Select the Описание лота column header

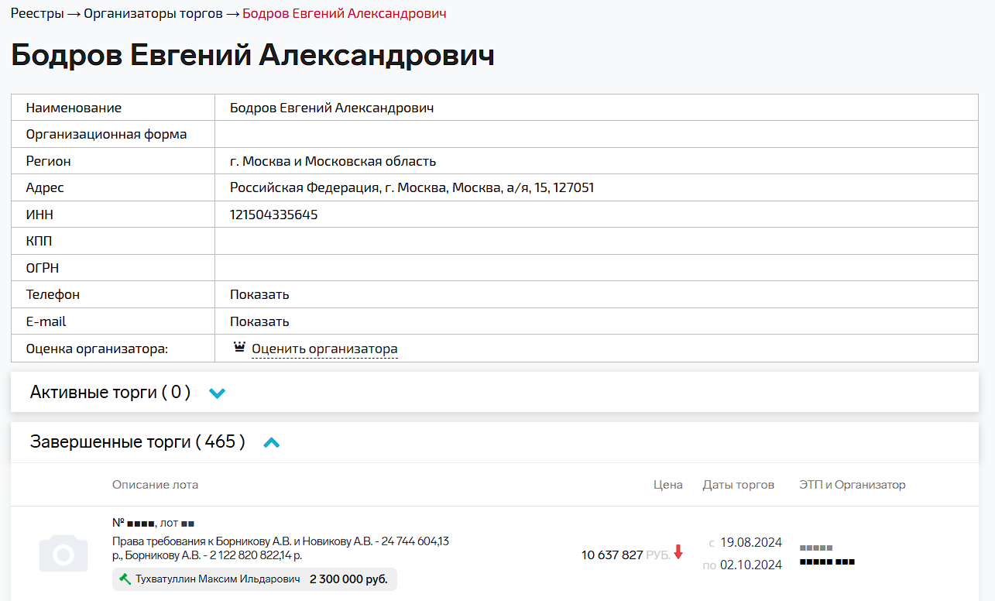[x=155, y=485]
